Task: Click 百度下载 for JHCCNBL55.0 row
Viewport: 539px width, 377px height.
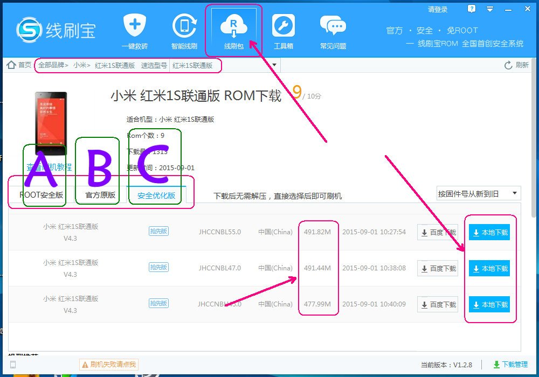Action: [438, 233]
